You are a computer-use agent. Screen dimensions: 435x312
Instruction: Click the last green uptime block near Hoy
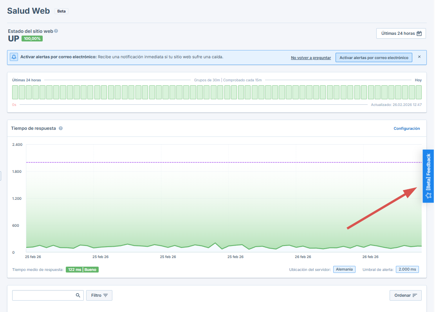tap(419, 92)
